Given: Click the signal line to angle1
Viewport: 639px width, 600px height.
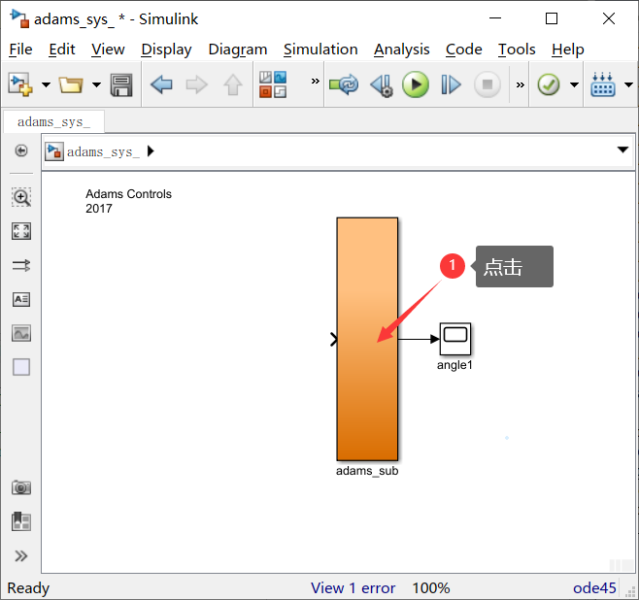Looking at the screenshot, I should 419,339.
